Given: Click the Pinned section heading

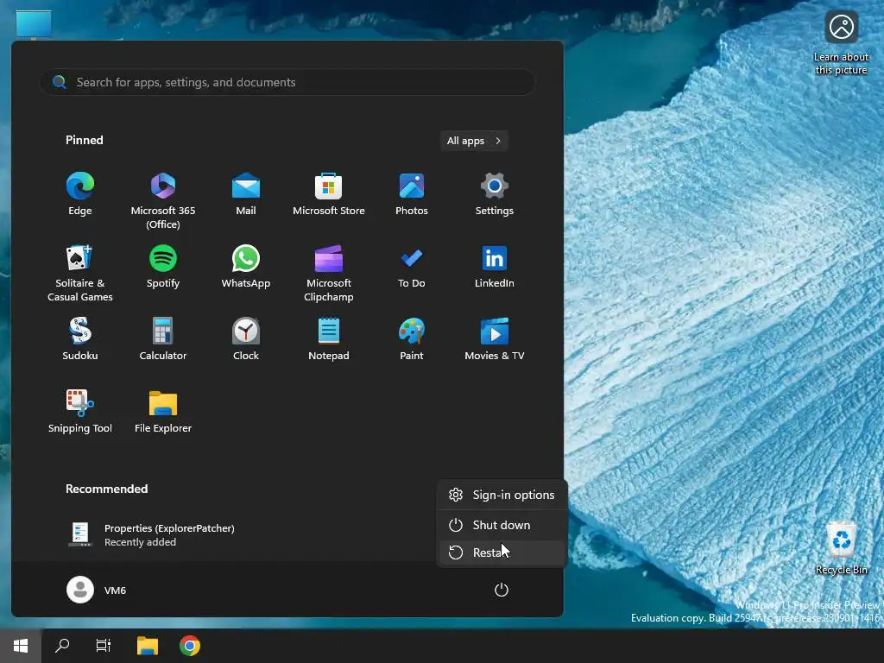Looking at the screenshot, I should coord(85,140).
